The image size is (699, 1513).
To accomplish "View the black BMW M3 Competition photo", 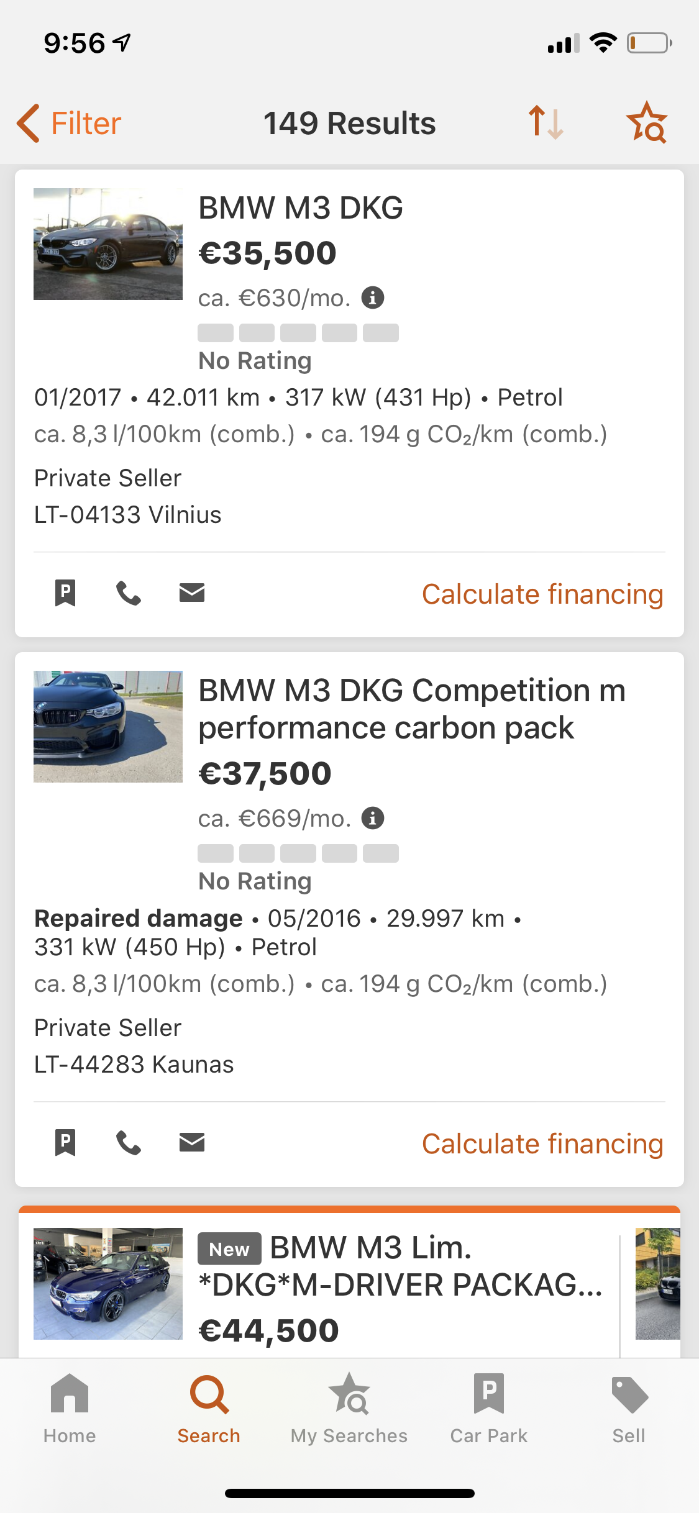I will (108, 727).
